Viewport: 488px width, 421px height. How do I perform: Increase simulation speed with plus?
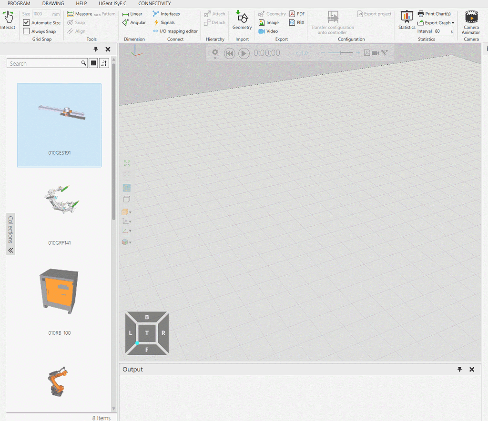point(358,53)
